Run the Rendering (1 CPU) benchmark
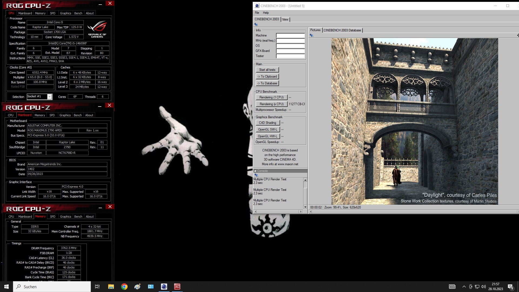 [x=271, y=97]
